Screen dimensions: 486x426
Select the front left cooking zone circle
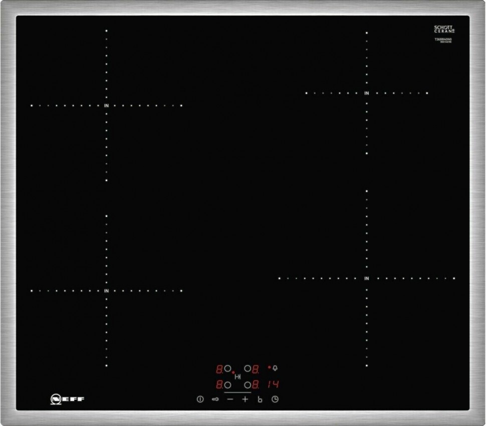(x=228, y=385)
